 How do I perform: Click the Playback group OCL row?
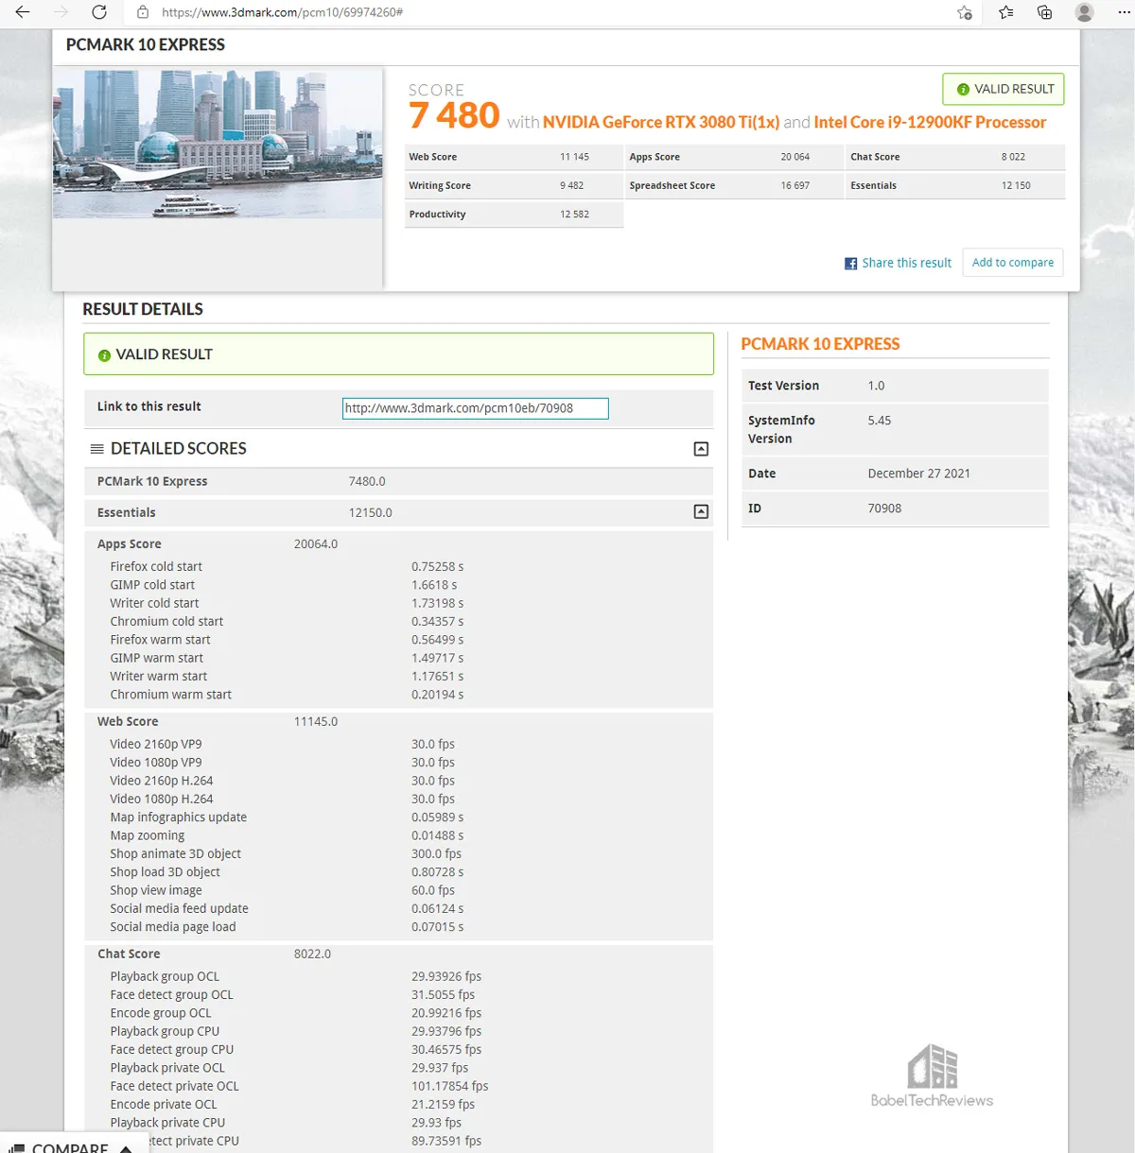click(x=398, y=977)
